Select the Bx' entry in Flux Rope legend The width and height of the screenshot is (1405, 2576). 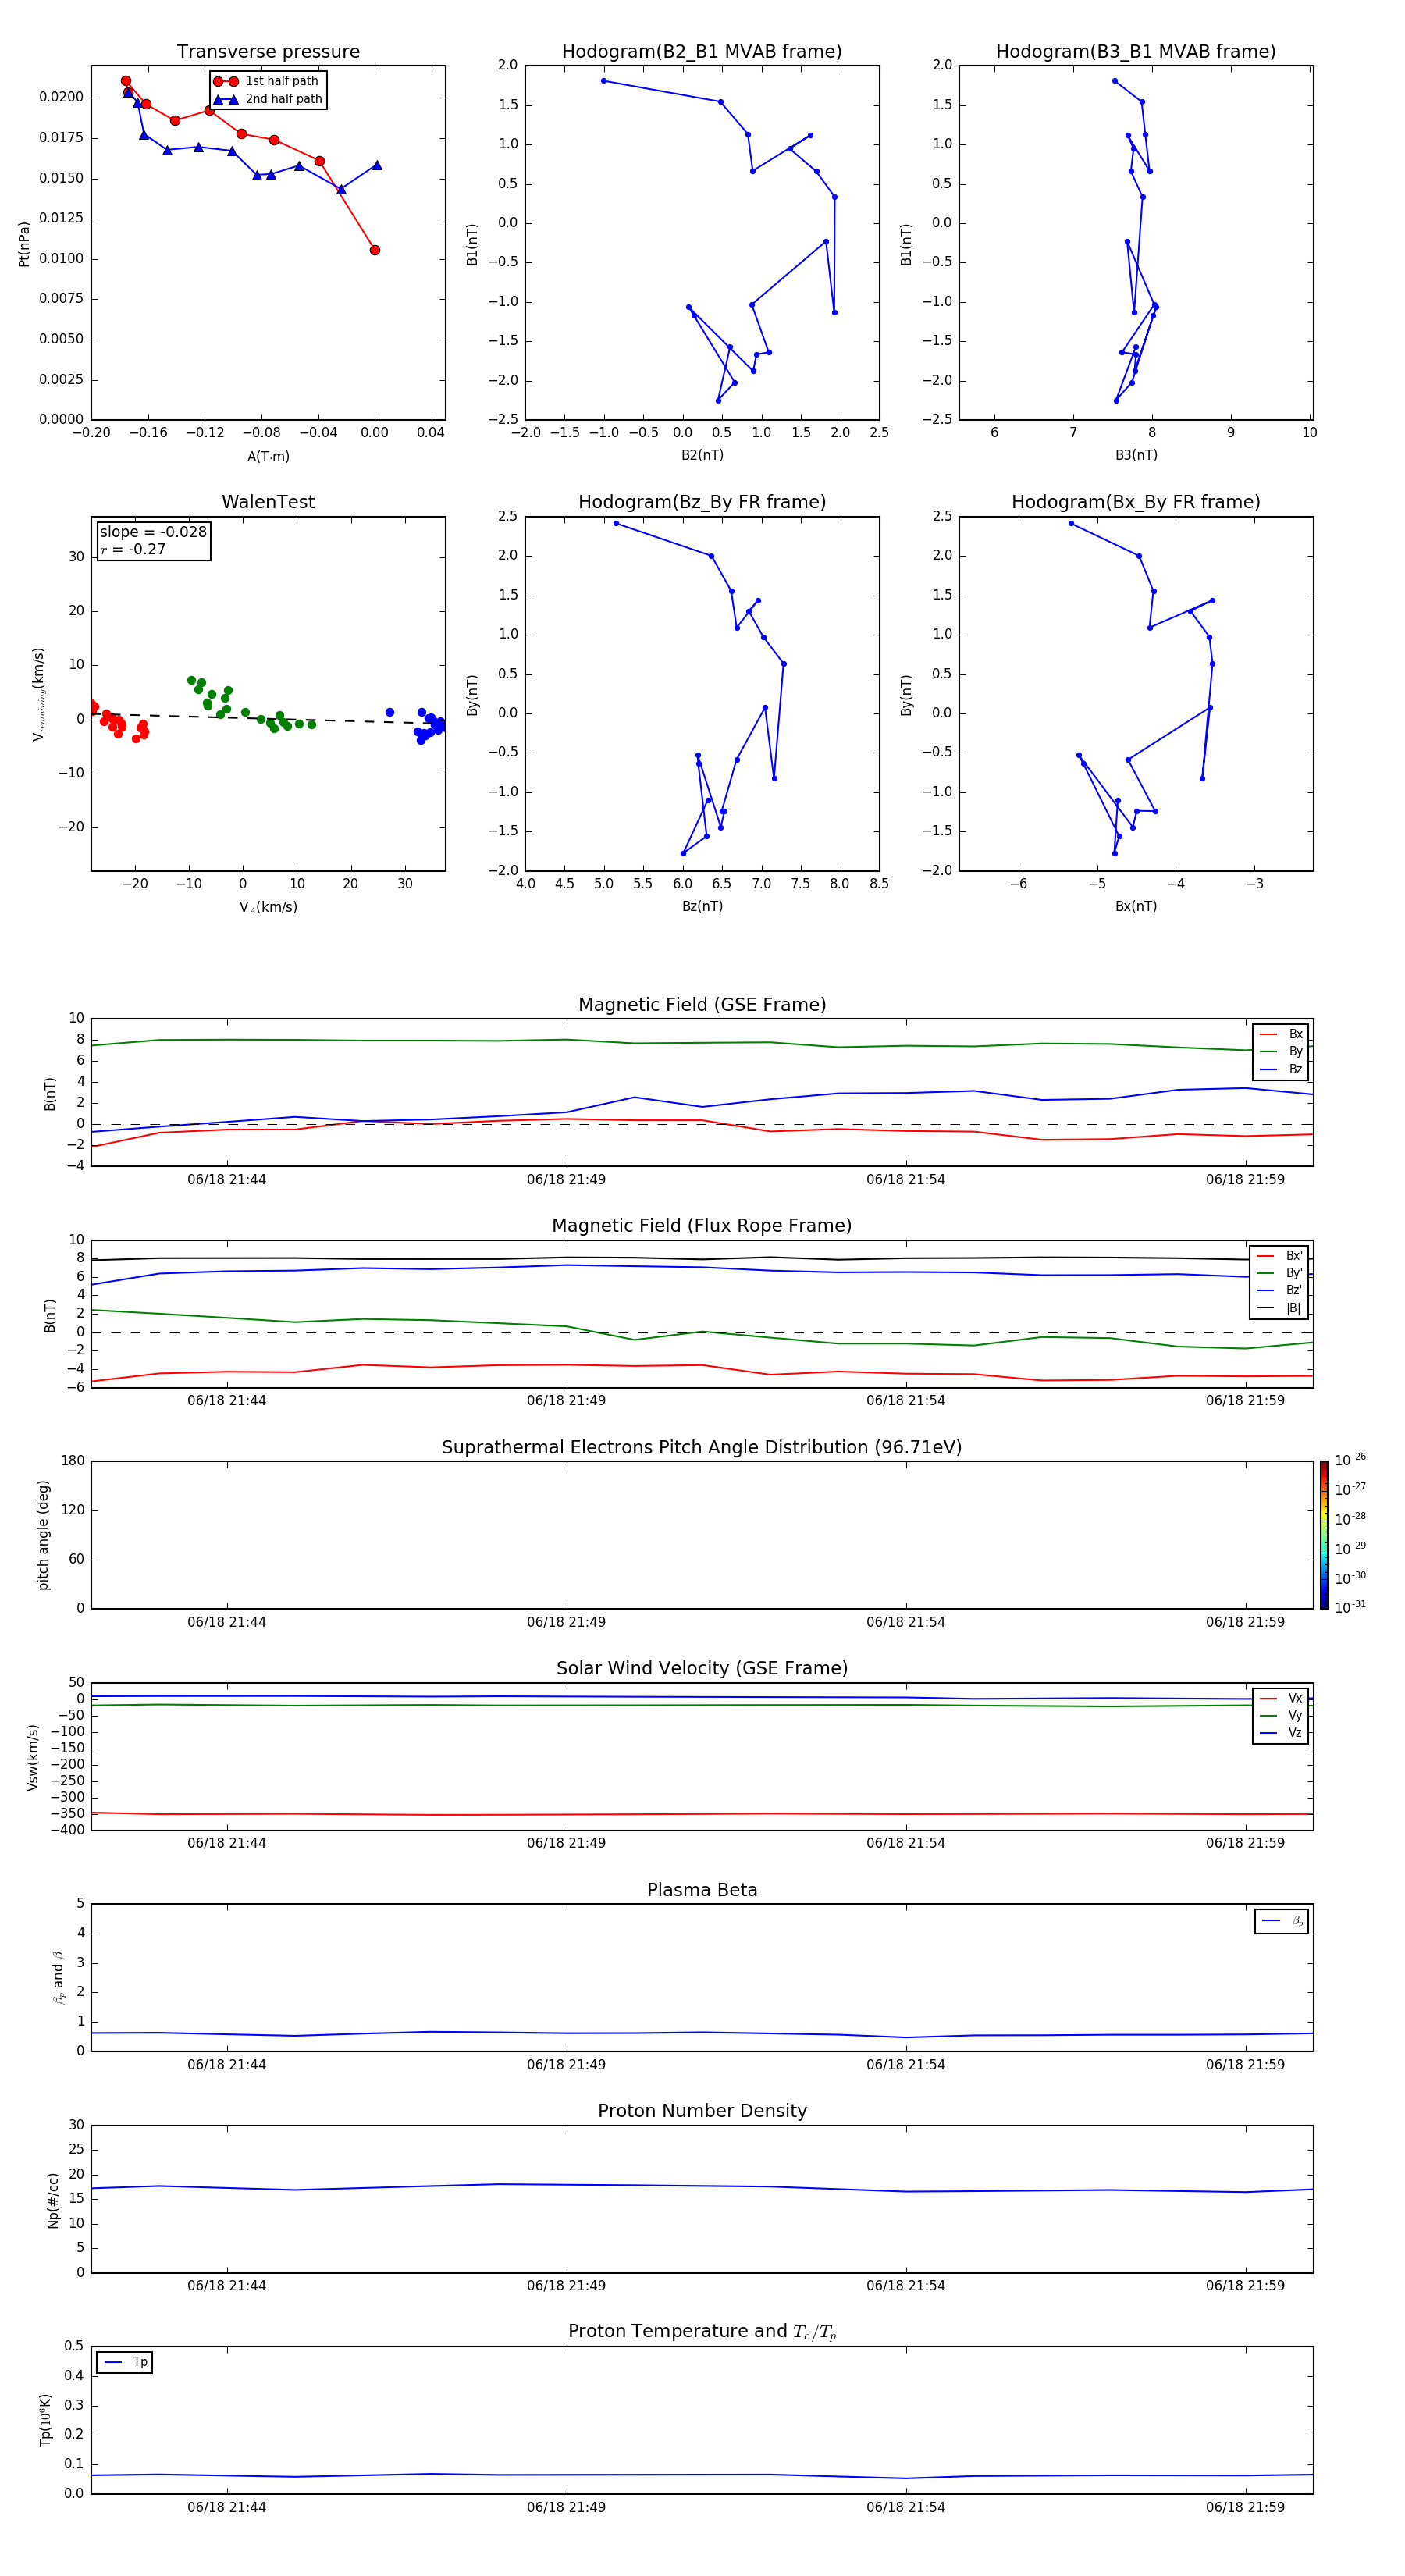coord(1280,1256)
